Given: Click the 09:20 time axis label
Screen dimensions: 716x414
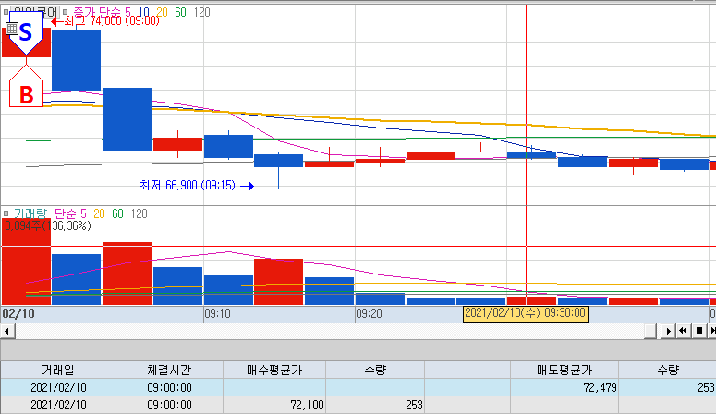Looking at the screenshot, I should [x=370, y=313].
